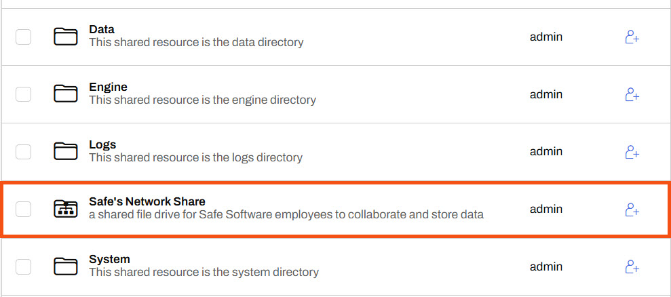Viewport: 671px width, 297px height.
Task: Tick the Engine resource checkbox
Action: click(x=24, y=94)
